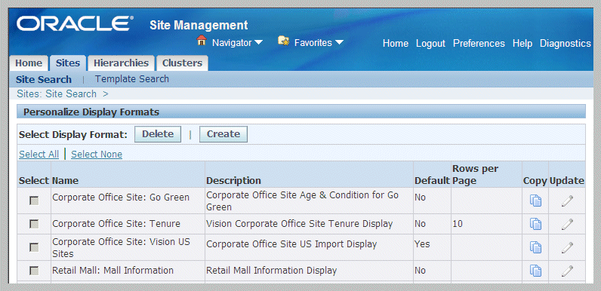The height and width of the screenshot is (291, 601).
Task: Update the Corporate Office Site: Tenure format
Action: click(x=567, y=224)
